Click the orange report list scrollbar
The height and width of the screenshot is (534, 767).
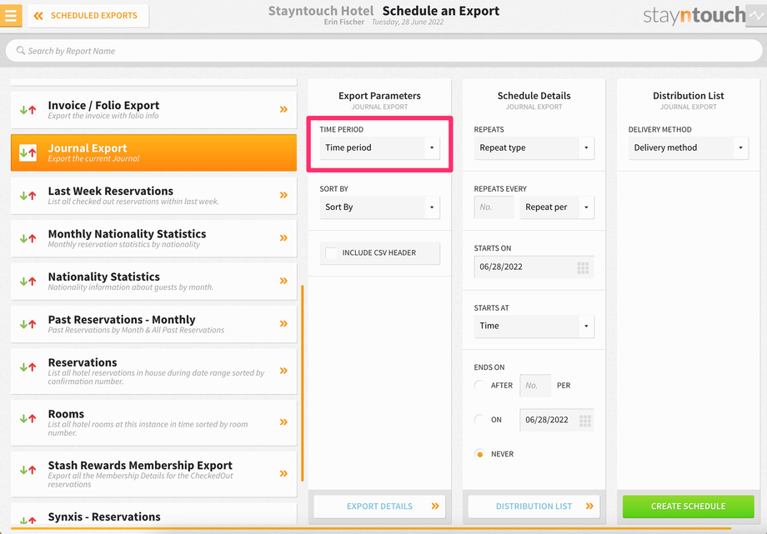303,383
